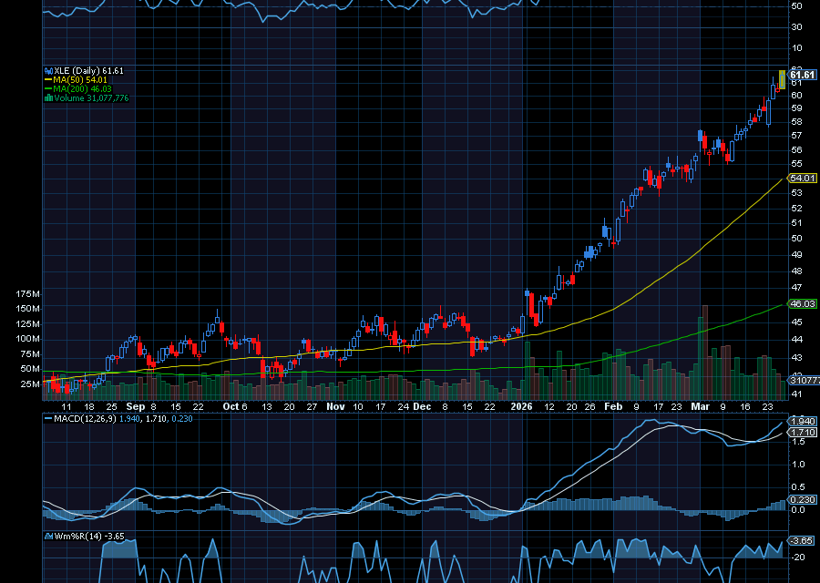Viewport: 820px width, 583px height.
Task: Select the Wm%R(14) -3.65 legend label
Action: pyautogui.click(x=91, y=537)
